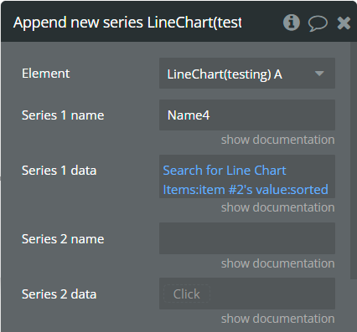Click the Series 2 name label
The image size is (357, 332).
63,239
